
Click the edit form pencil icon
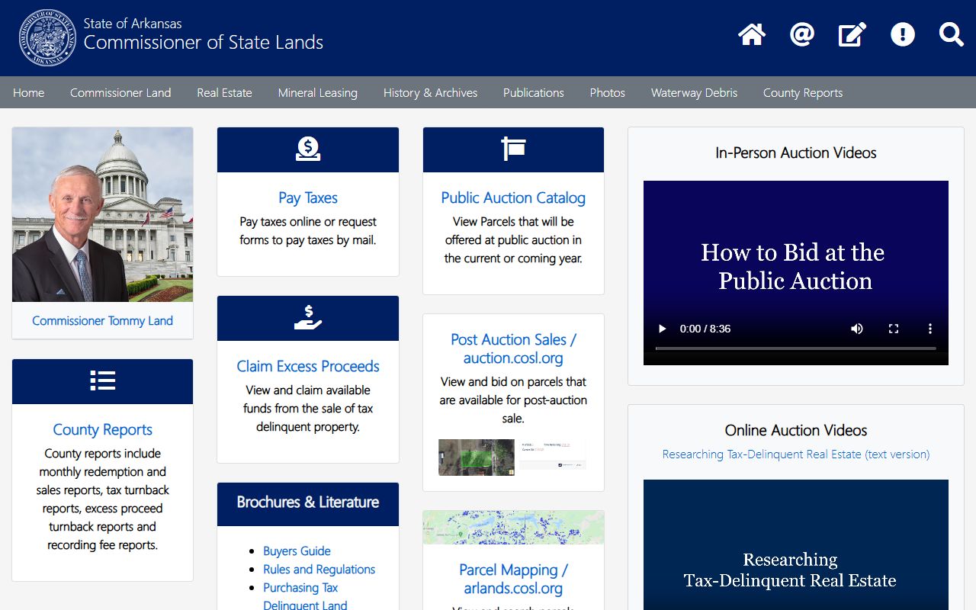852,35
